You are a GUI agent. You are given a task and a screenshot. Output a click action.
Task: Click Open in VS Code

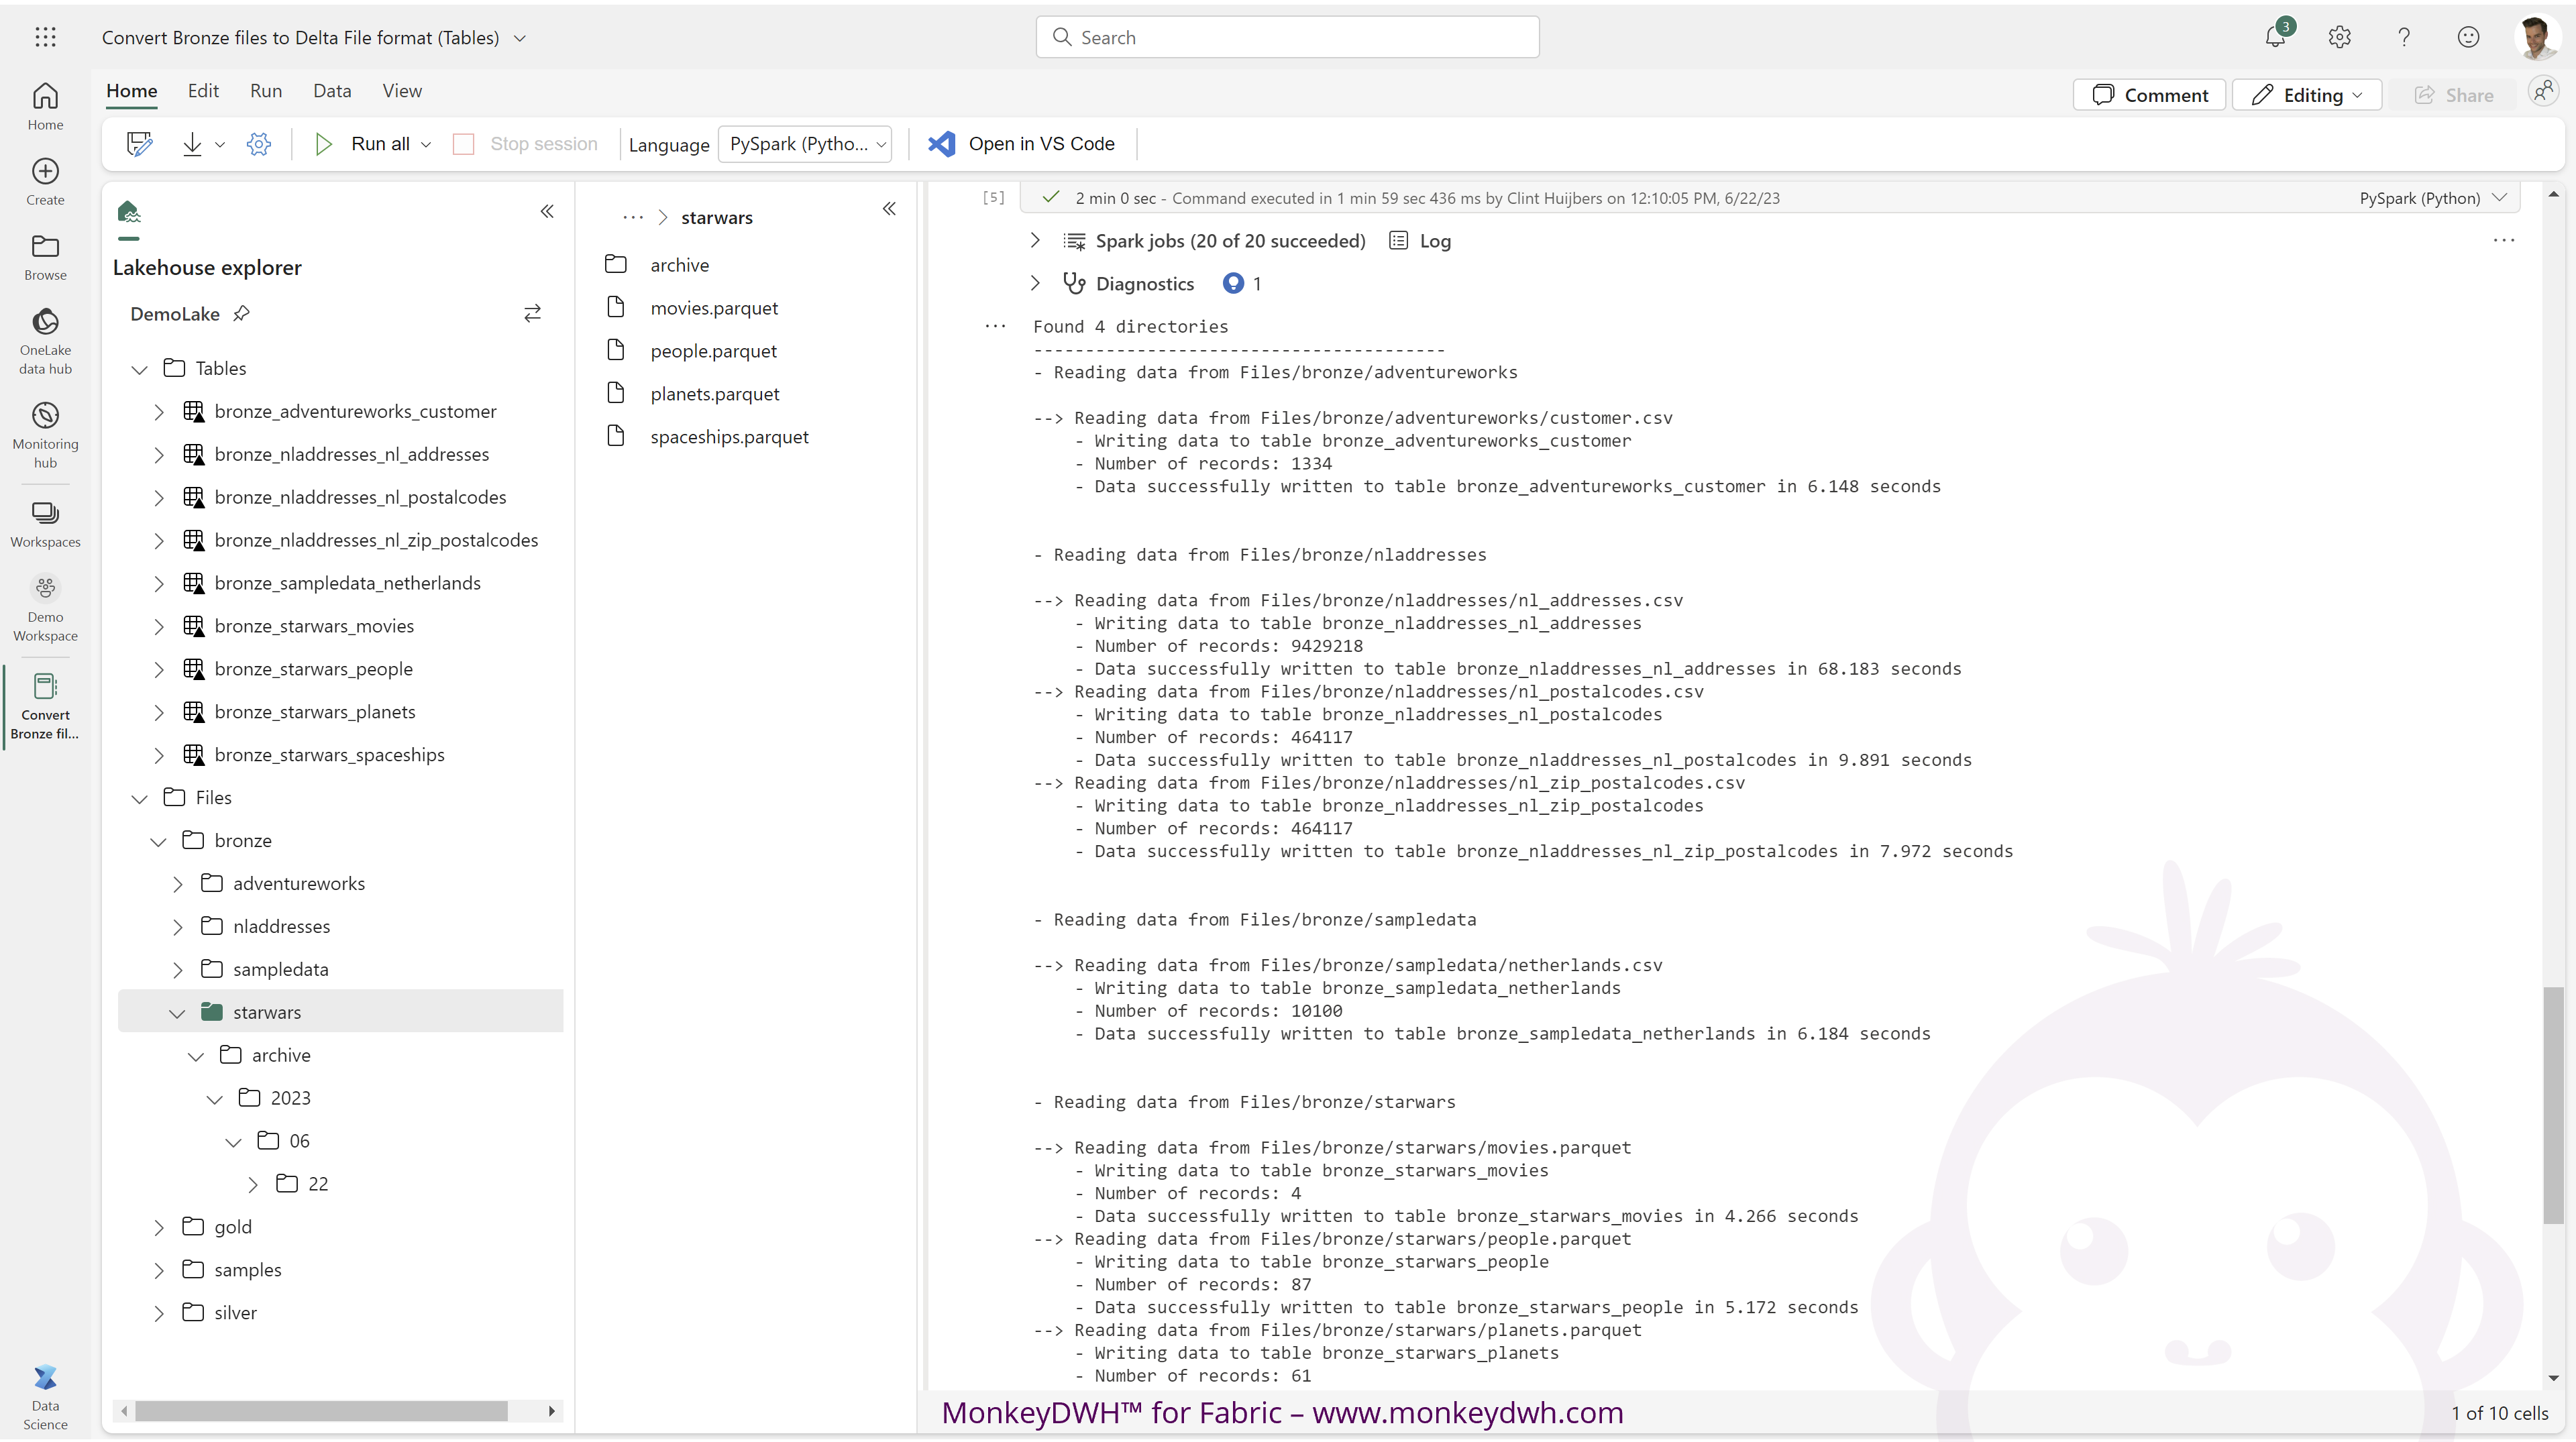coord(1022,144)
